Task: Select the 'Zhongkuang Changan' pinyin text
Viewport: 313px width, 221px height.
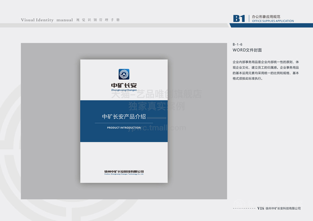Action: [x=124, y=90]
